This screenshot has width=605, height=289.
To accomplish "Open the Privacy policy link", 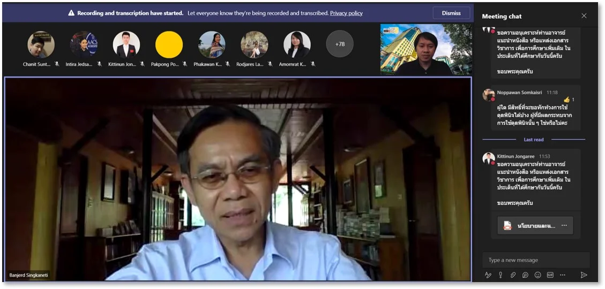I will [346, 13].
